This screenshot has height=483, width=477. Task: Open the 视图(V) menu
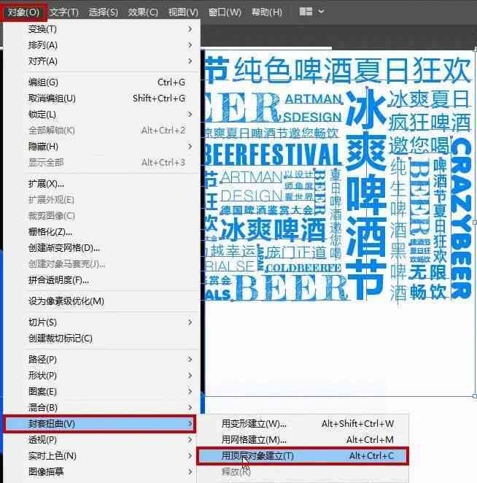point(182,12)
